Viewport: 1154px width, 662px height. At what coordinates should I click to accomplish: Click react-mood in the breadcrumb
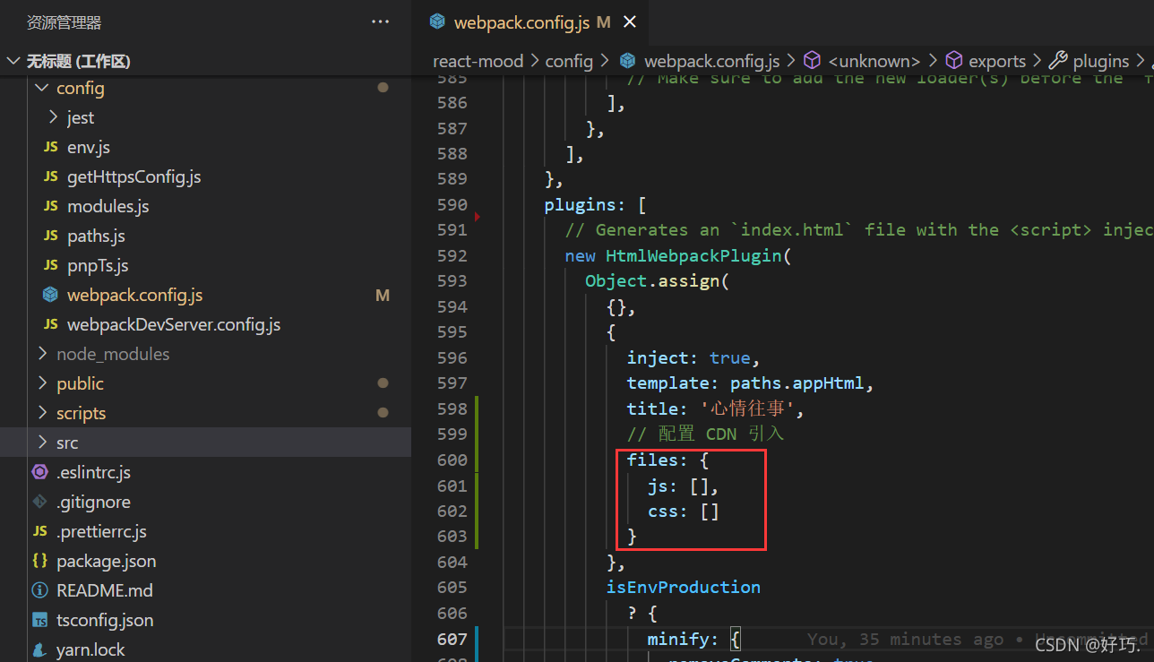pos(477,61)
